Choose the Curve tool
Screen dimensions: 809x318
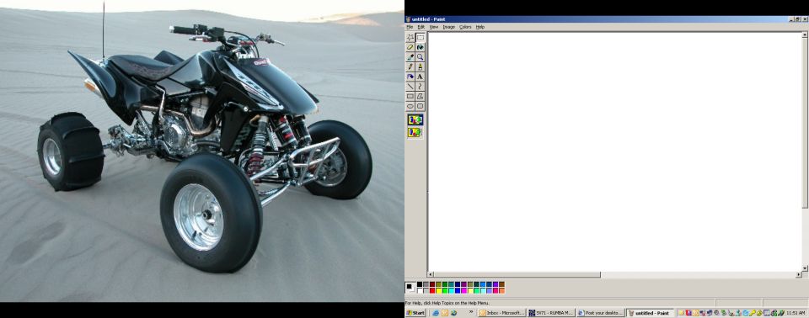(x=420, y=86)
